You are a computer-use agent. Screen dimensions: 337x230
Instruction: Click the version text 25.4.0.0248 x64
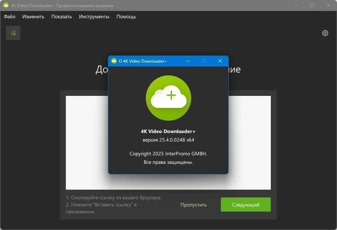point(168,140)
